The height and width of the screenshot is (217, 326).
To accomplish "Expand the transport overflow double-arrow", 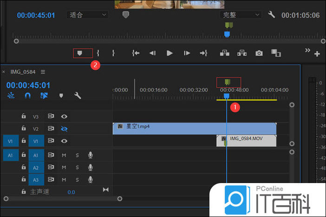I will tap(307, 50).
